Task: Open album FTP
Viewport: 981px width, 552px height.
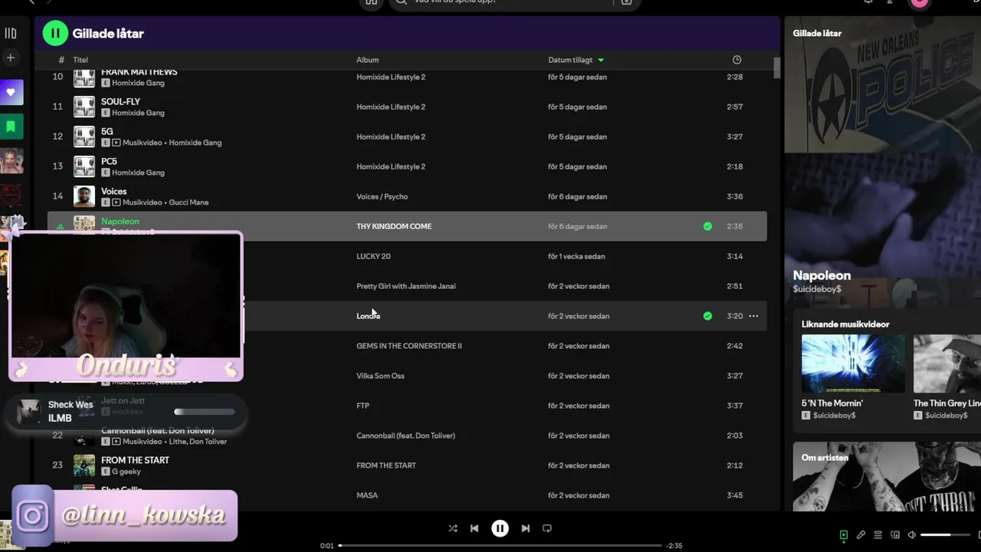Action: 363,406
